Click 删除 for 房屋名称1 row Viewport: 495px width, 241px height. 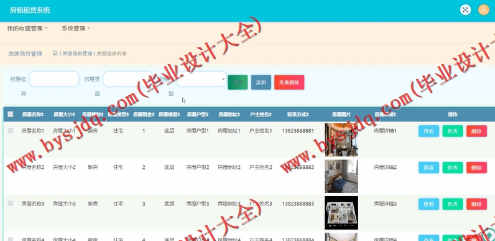coord(477,131)
